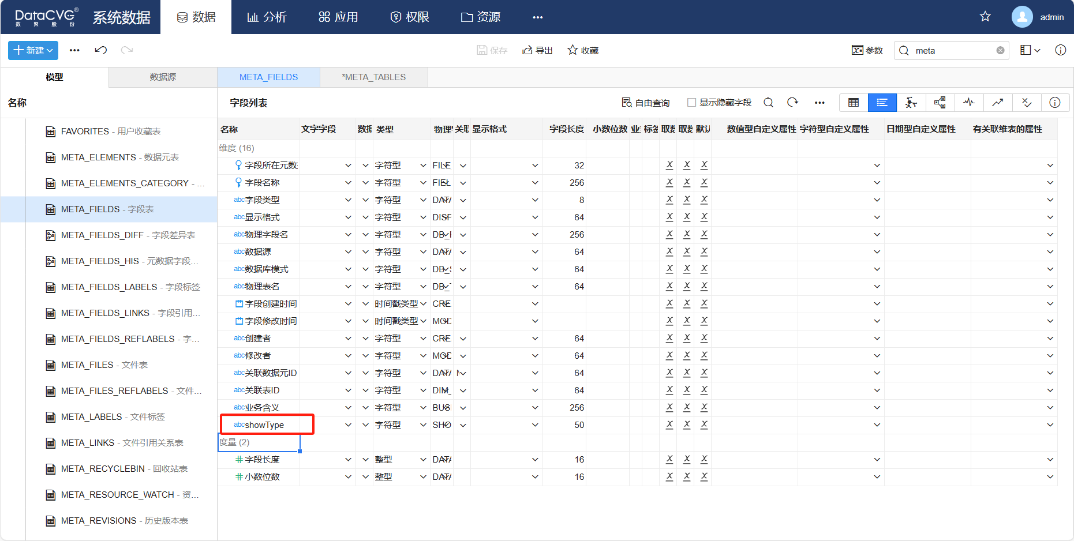Select the list view icon
Image resolution: width=1074 pixels, height=541 pixels.
[x=882, y=103]
